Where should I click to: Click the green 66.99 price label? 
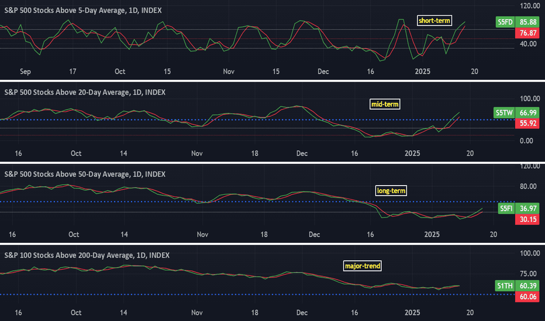pos(527,113)
